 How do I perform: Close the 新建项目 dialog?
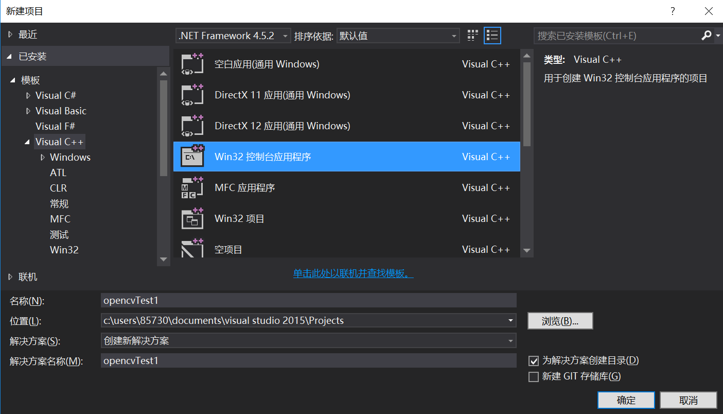pos(708,11)
